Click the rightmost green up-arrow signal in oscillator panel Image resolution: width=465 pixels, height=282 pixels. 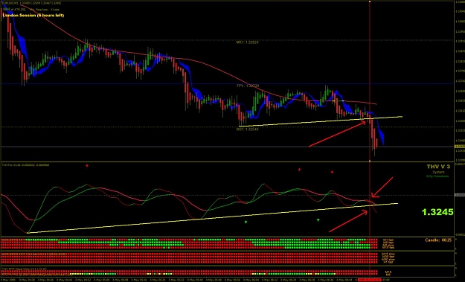[x=318, y=220]
